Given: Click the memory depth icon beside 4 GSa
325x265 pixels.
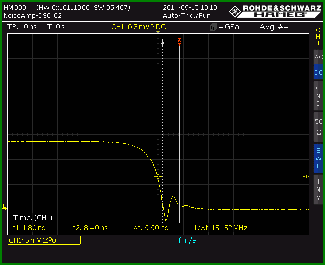Looking at the screenshot, I should tap(213, 27).
